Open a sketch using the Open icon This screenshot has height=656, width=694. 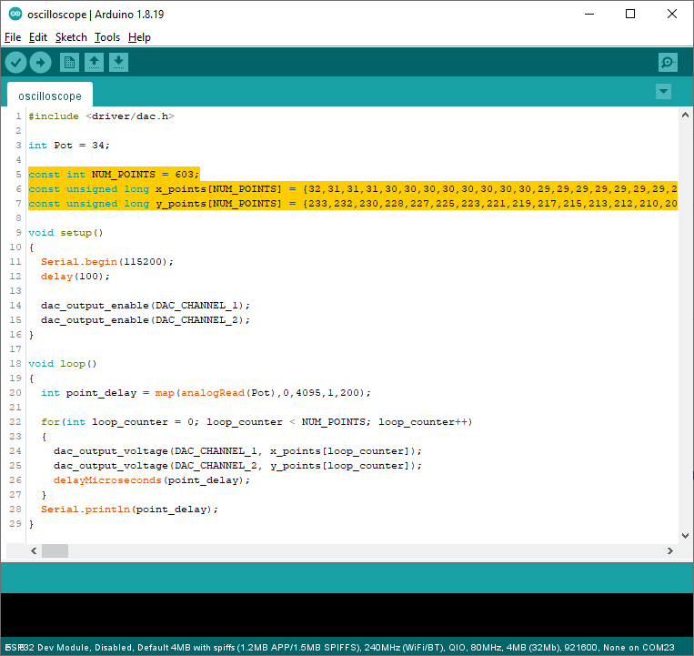(94, 63)
